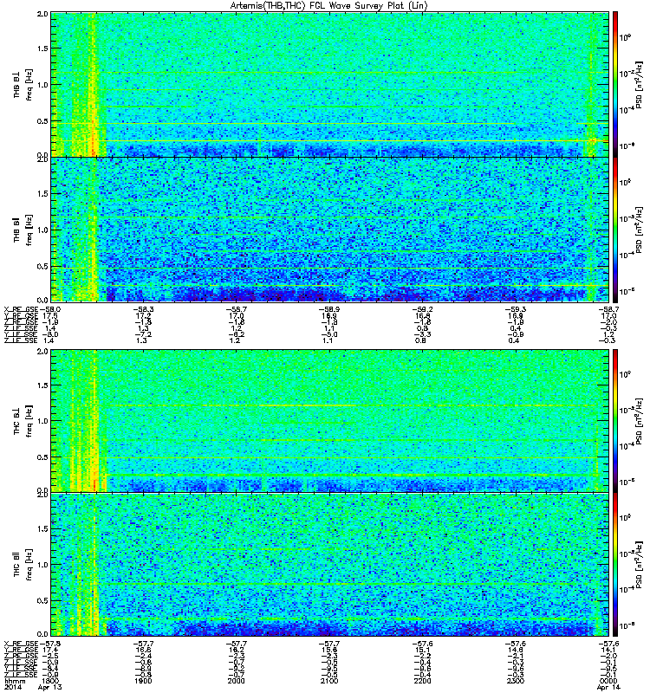Select the color bar of the THB B∥ panel

614,230
